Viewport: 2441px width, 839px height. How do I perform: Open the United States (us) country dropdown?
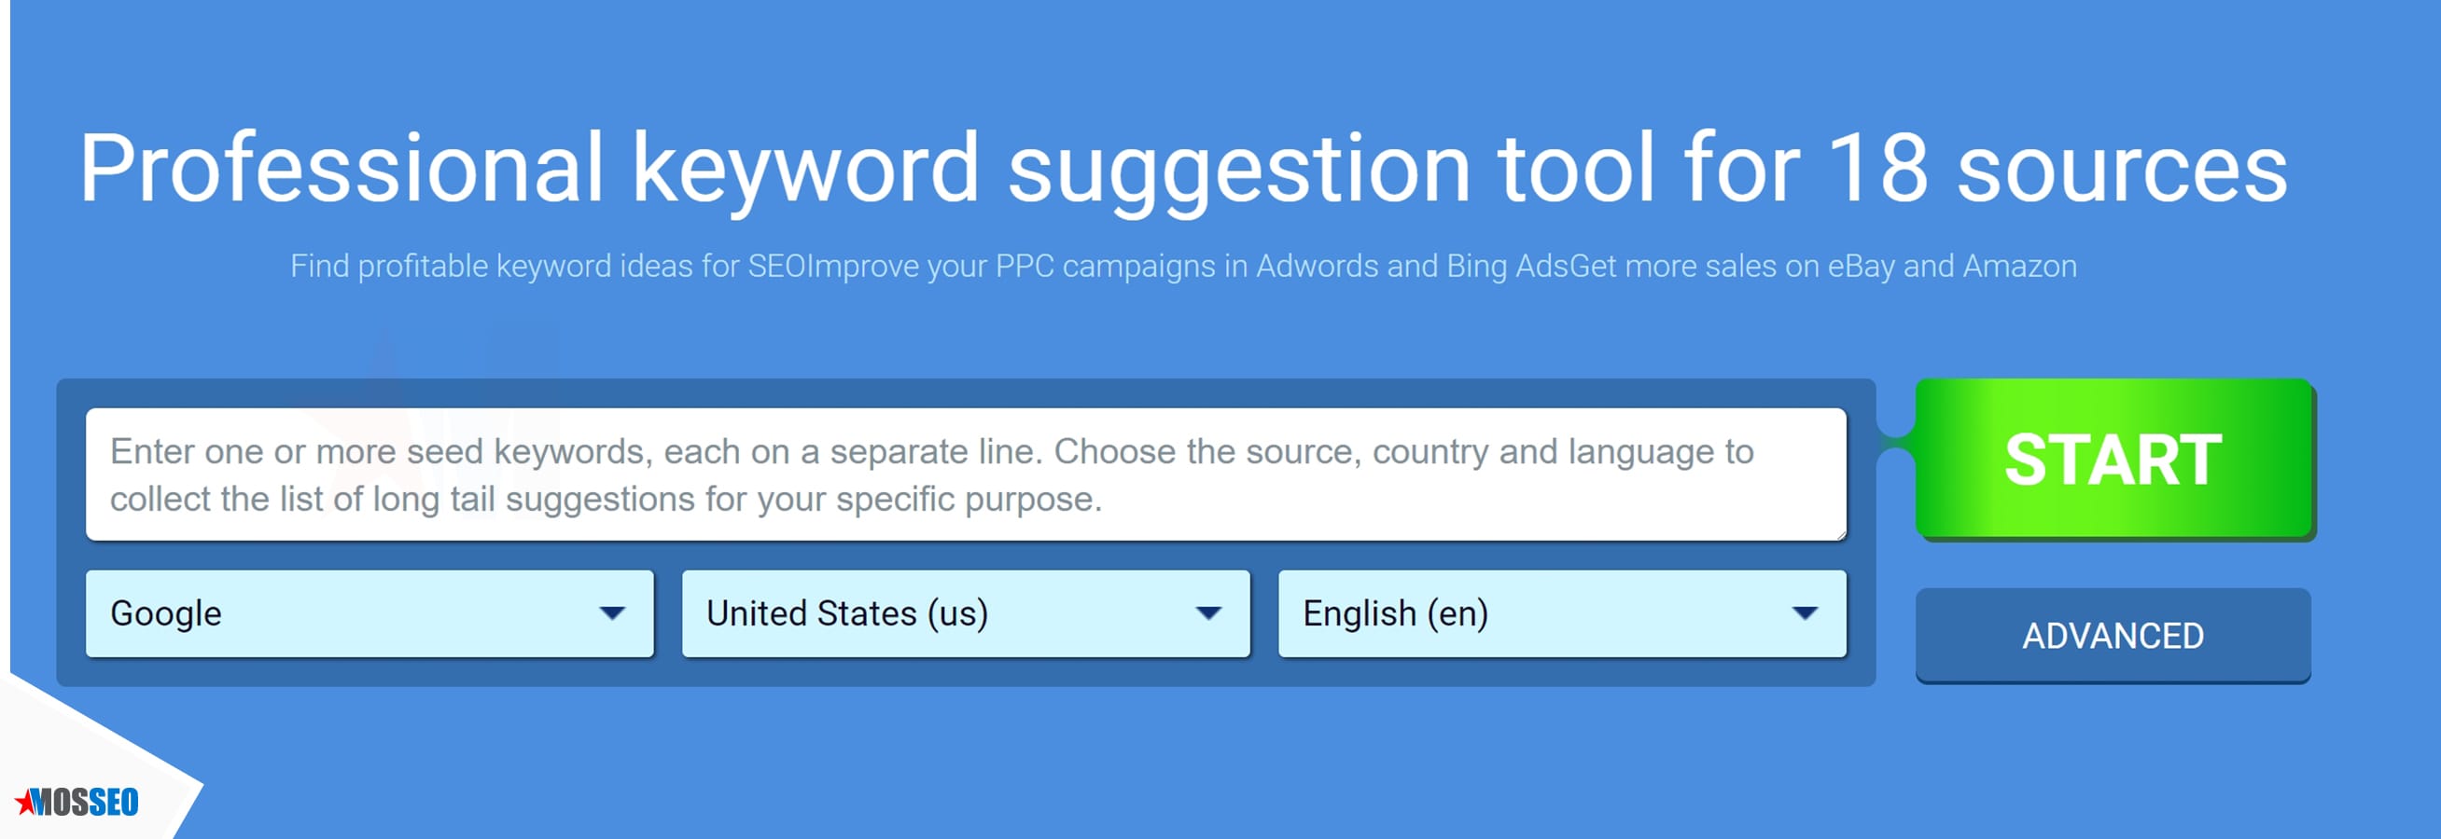coord(966,612)
